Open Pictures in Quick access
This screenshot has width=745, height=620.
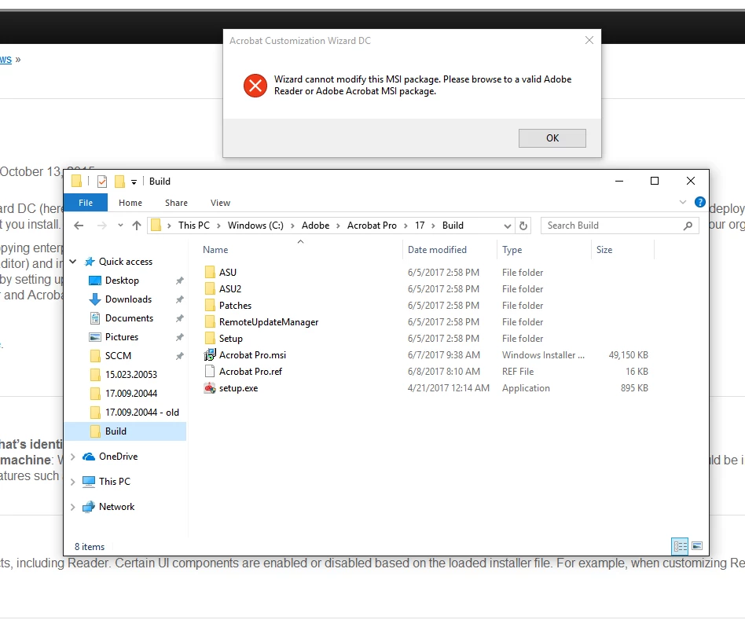tap(122, 337)
